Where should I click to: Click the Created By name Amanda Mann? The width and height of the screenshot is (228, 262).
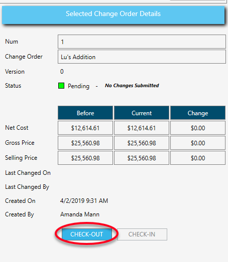pos(80,214)
